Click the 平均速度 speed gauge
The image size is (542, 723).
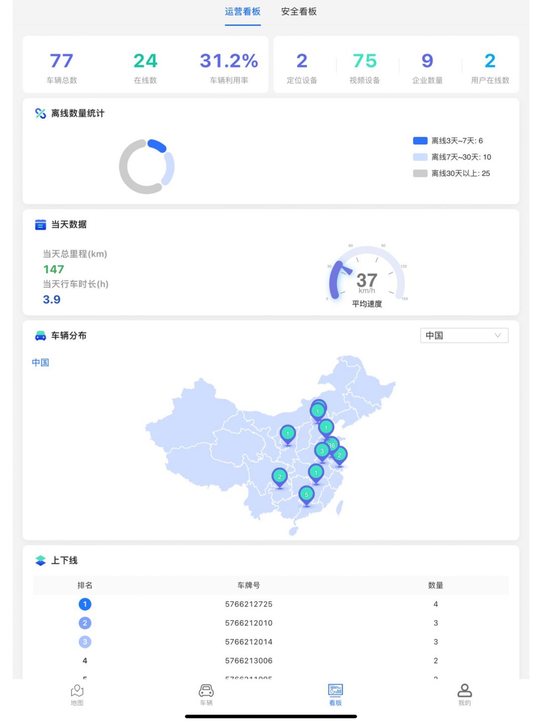pyautogui.click(x=367, y=276)
